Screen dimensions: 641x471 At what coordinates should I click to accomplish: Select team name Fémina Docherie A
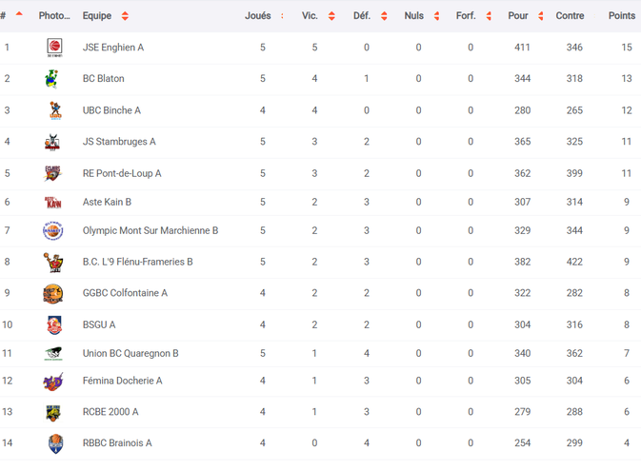(x=122, y=381)
